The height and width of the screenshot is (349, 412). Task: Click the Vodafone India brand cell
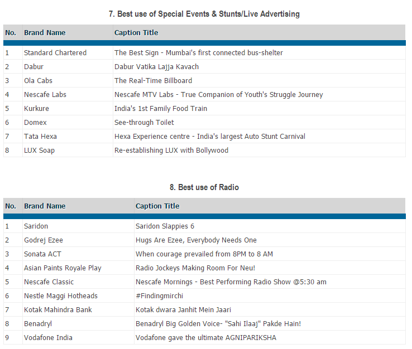pos(48,338)
